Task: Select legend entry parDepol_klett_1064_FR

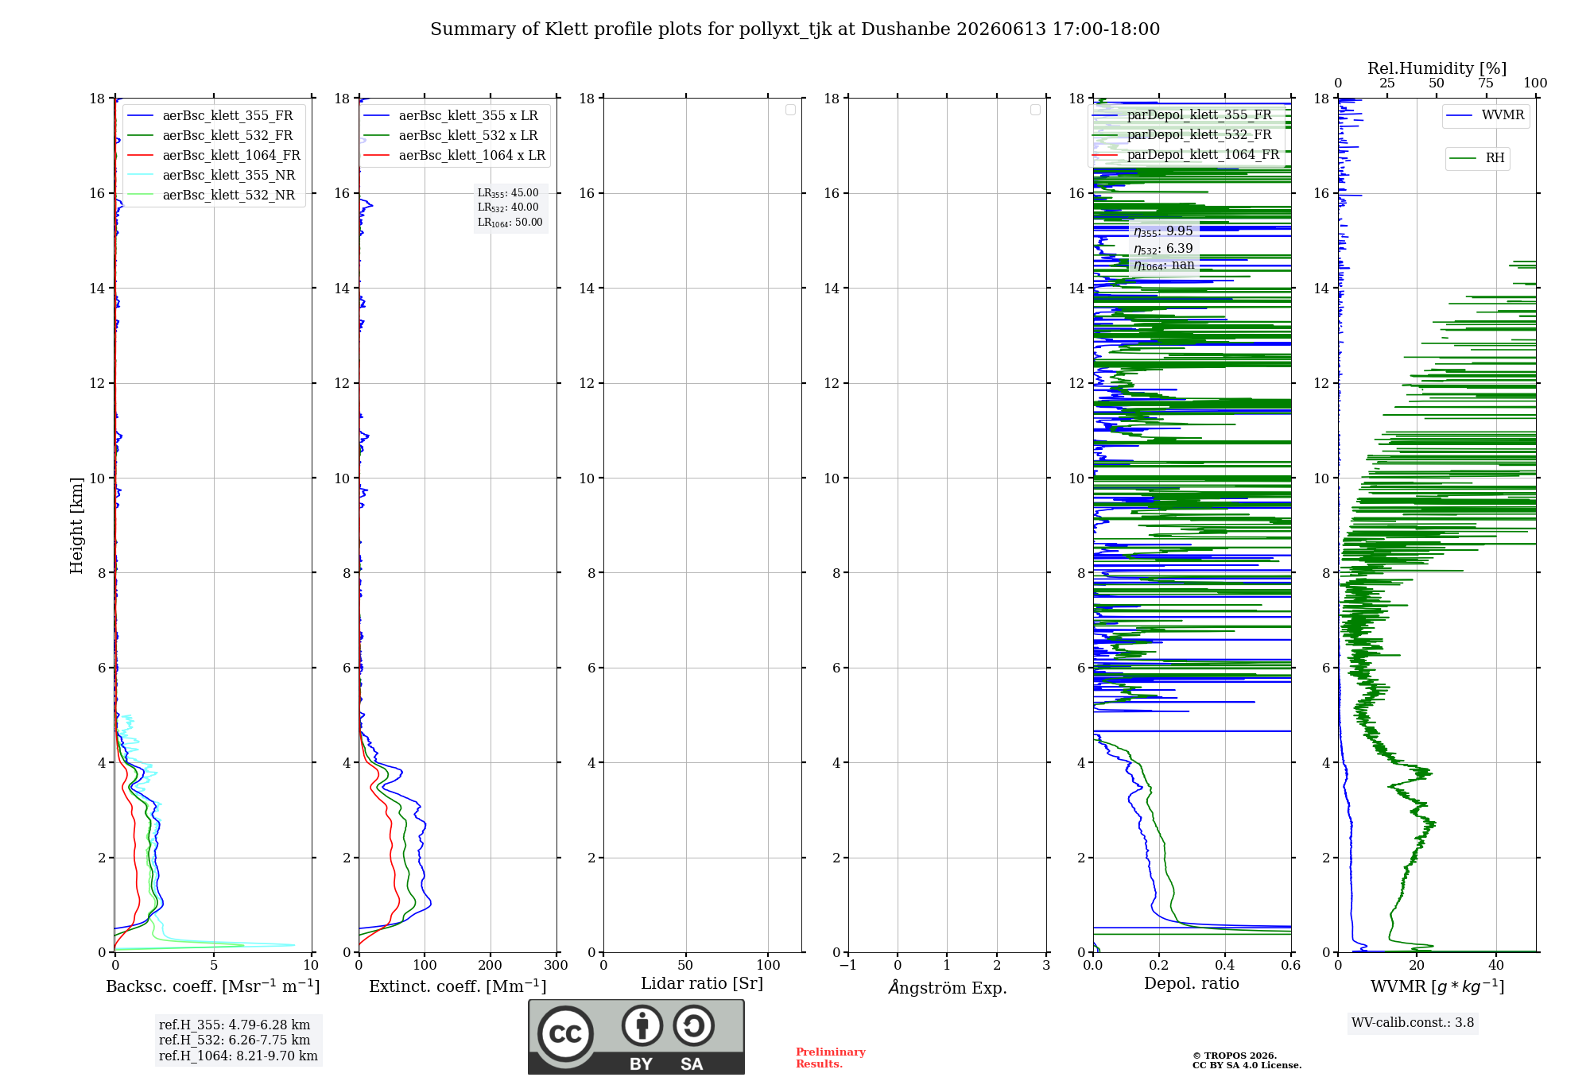Action: (1186, 155)
